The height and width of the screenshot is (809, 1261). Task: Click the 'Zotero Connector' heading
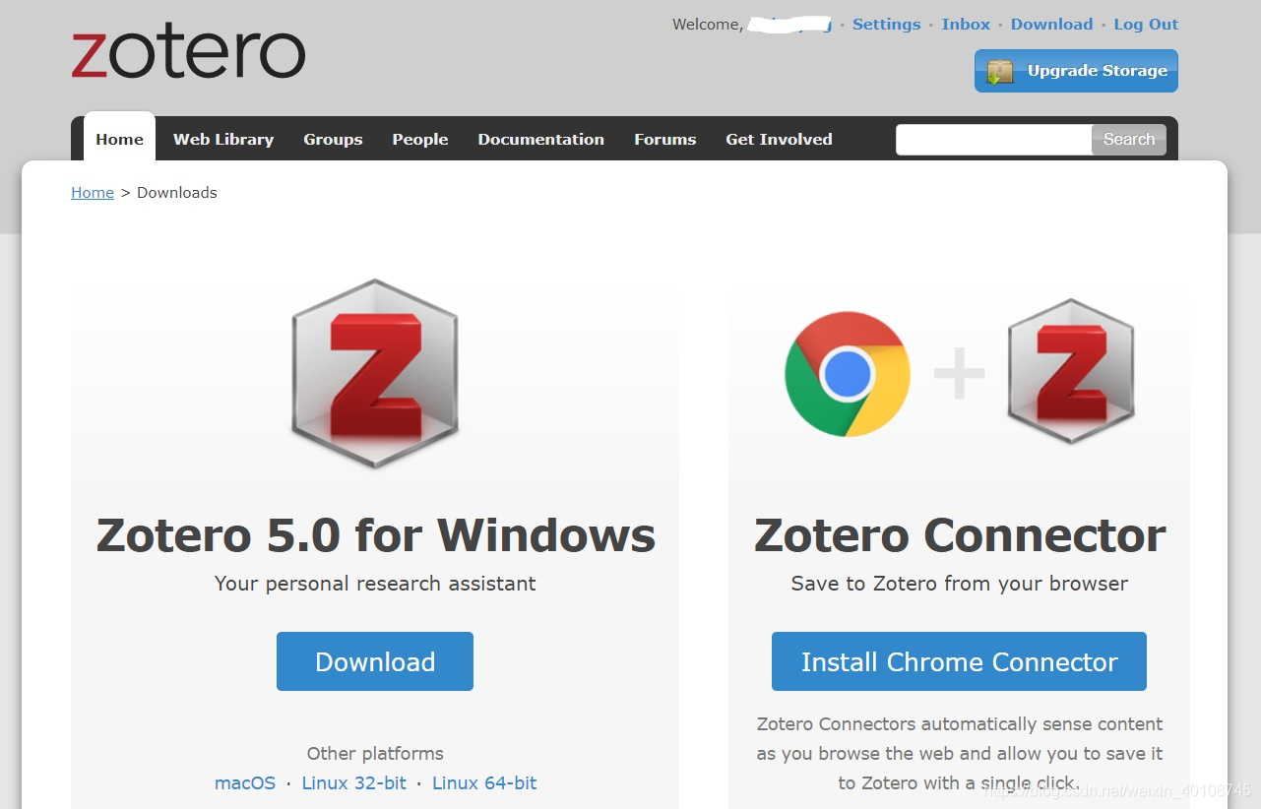point(960,535)
